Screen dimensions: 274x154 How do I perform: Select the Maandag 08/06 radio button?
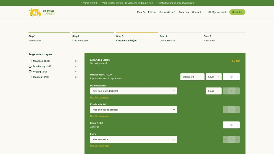tap(30, 61)
